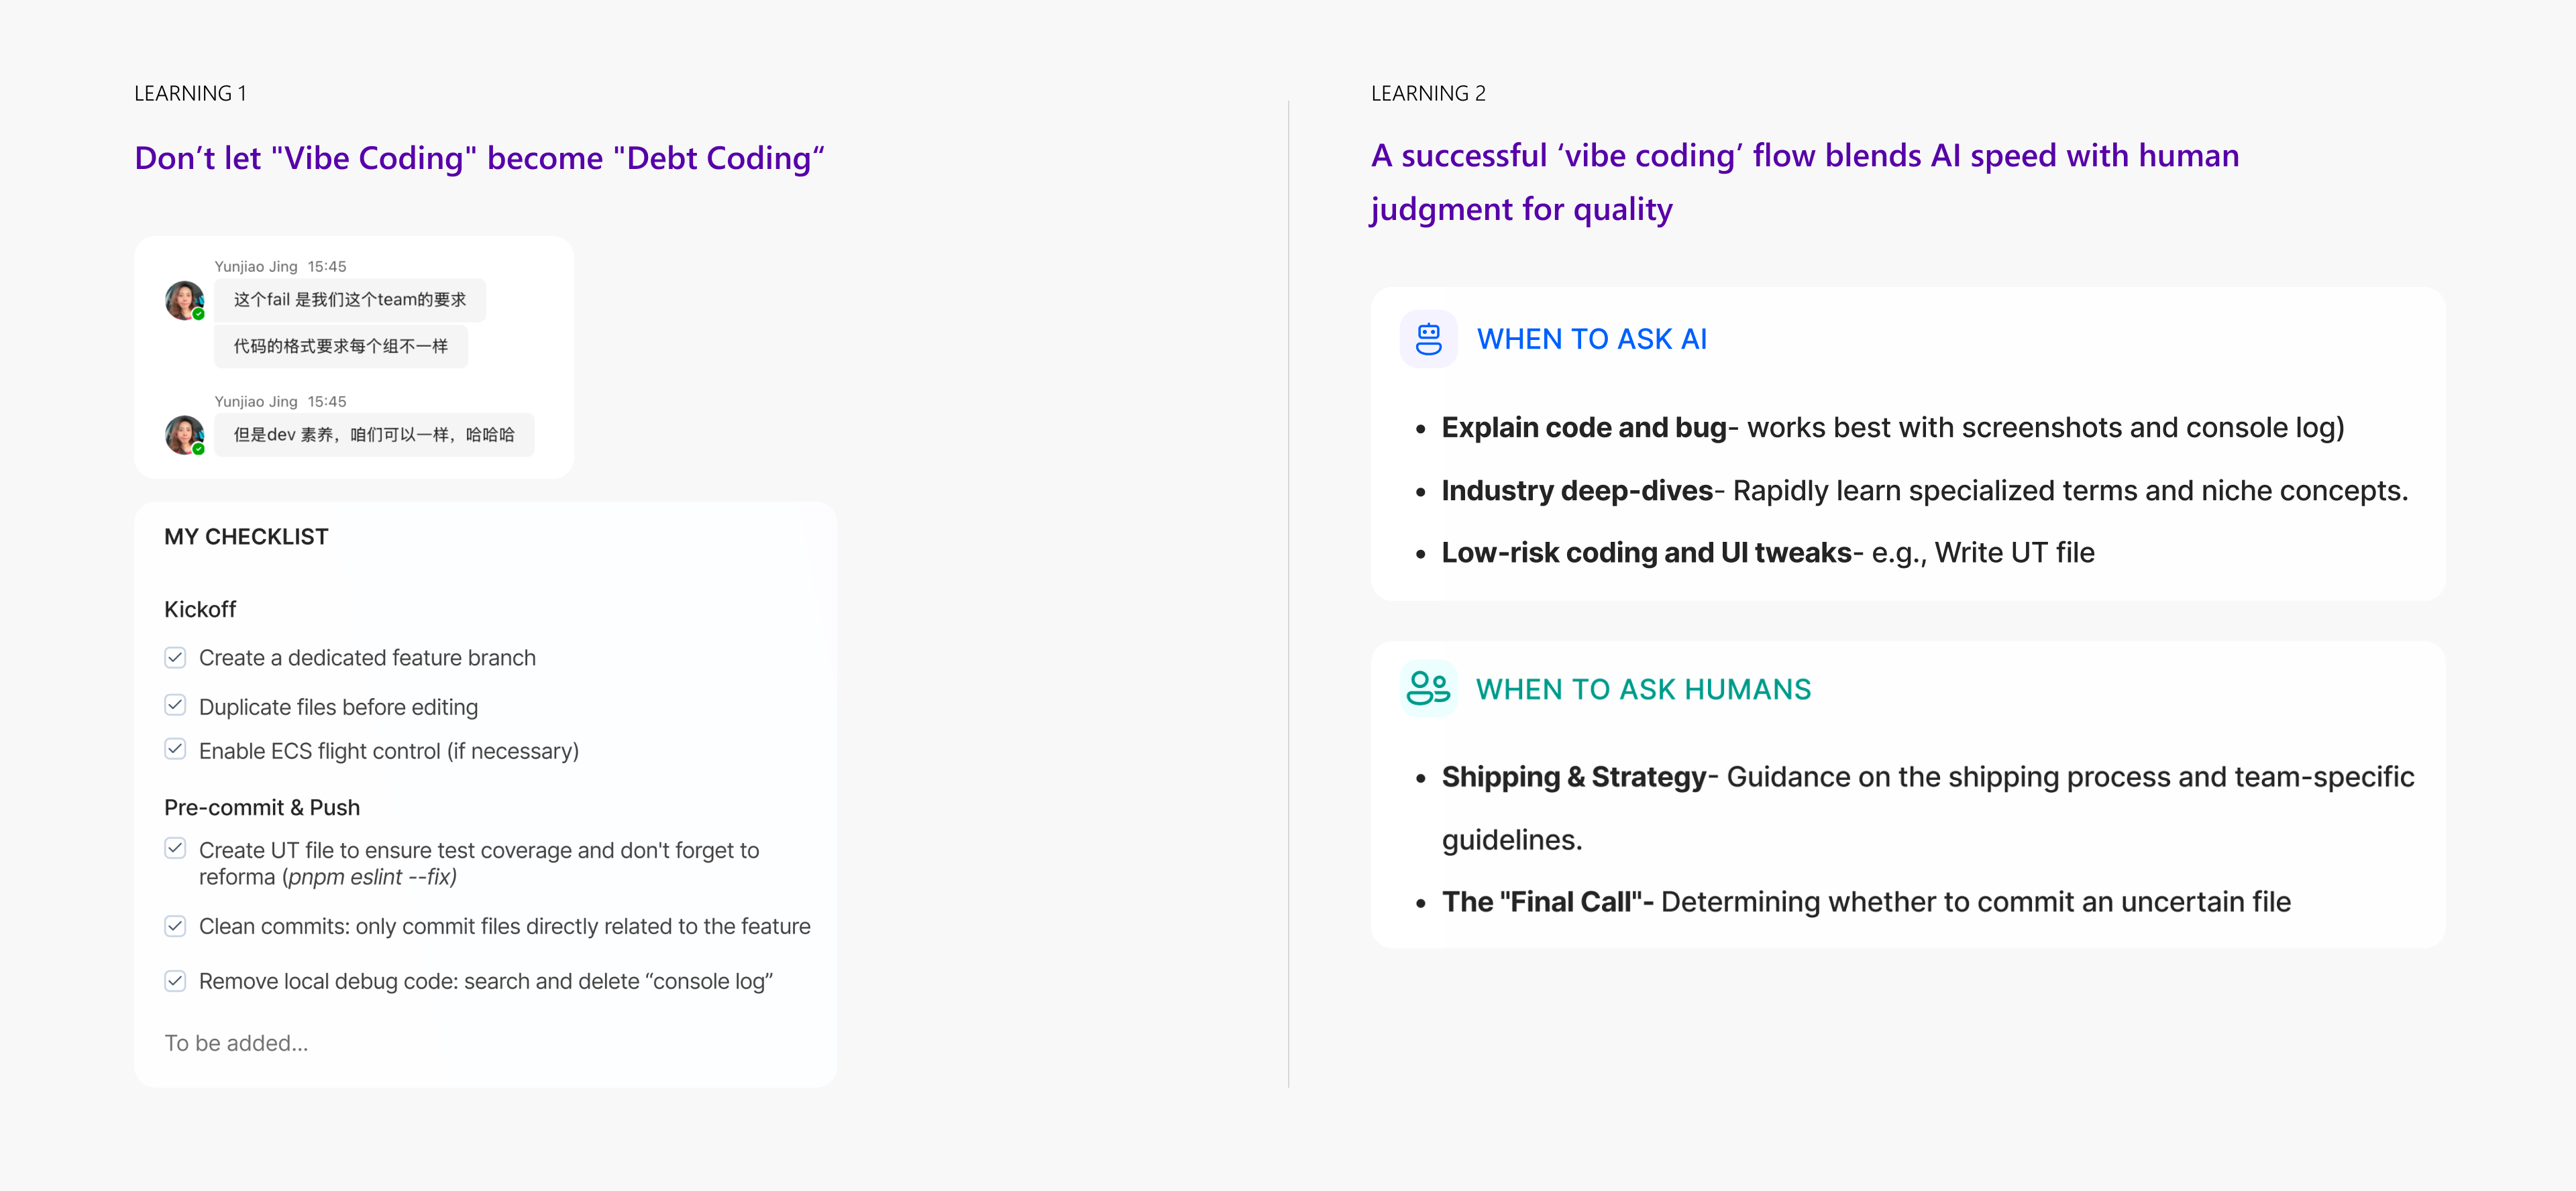The height and width of the screenshot is (1191, 2576).
Task: Click the chat bubble mentioning team requirements
Action: tap(349, 300)
